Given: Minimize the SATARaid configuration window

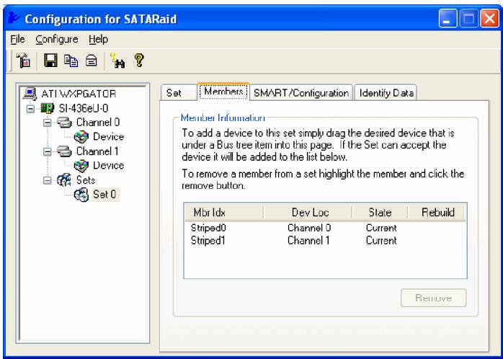Looking at the screenshot, I should tap(448, 18).
